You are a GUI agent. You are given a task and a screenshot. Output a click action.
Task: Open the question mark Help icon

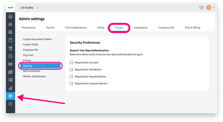coord(10,104)
